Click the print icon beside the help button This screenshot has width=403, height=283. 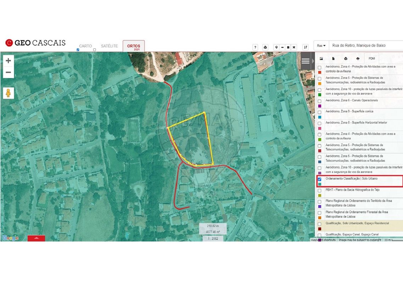pos(265,47)
